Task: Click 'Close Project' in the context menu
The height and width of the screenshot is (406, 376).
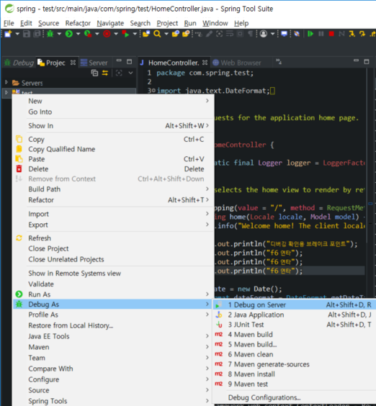Action: [113, 248]
